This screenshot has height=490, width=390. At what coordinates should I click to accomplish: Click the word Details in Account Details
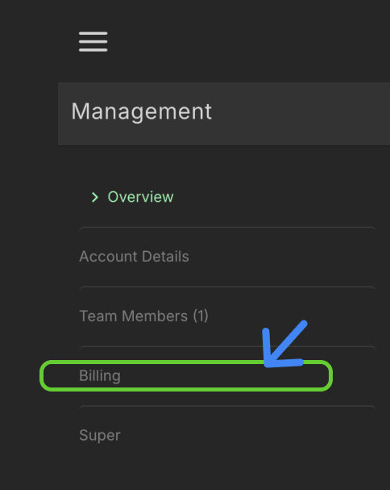point(165,257)
